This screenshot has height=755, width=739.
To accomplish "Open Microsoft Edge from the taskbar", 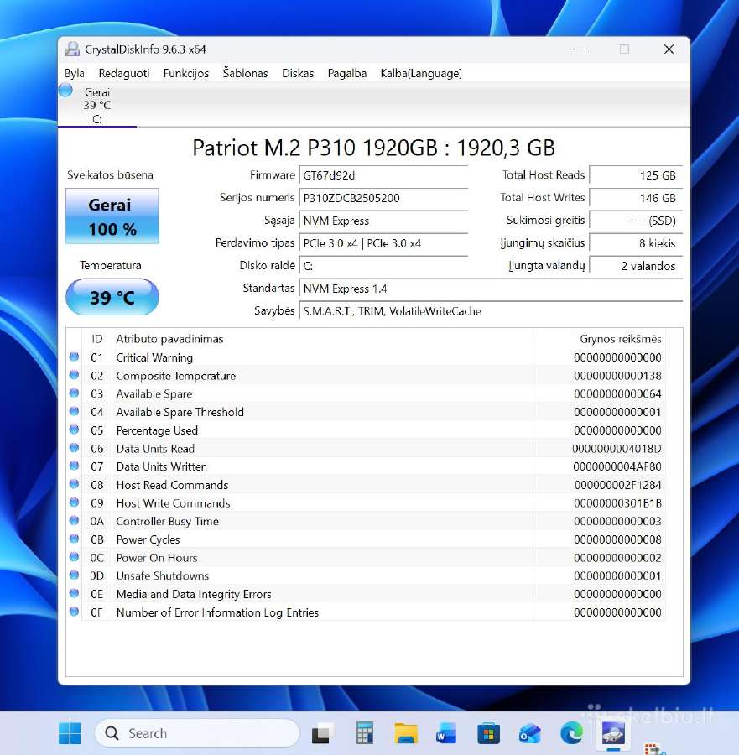I will click(x=571, y=734).
